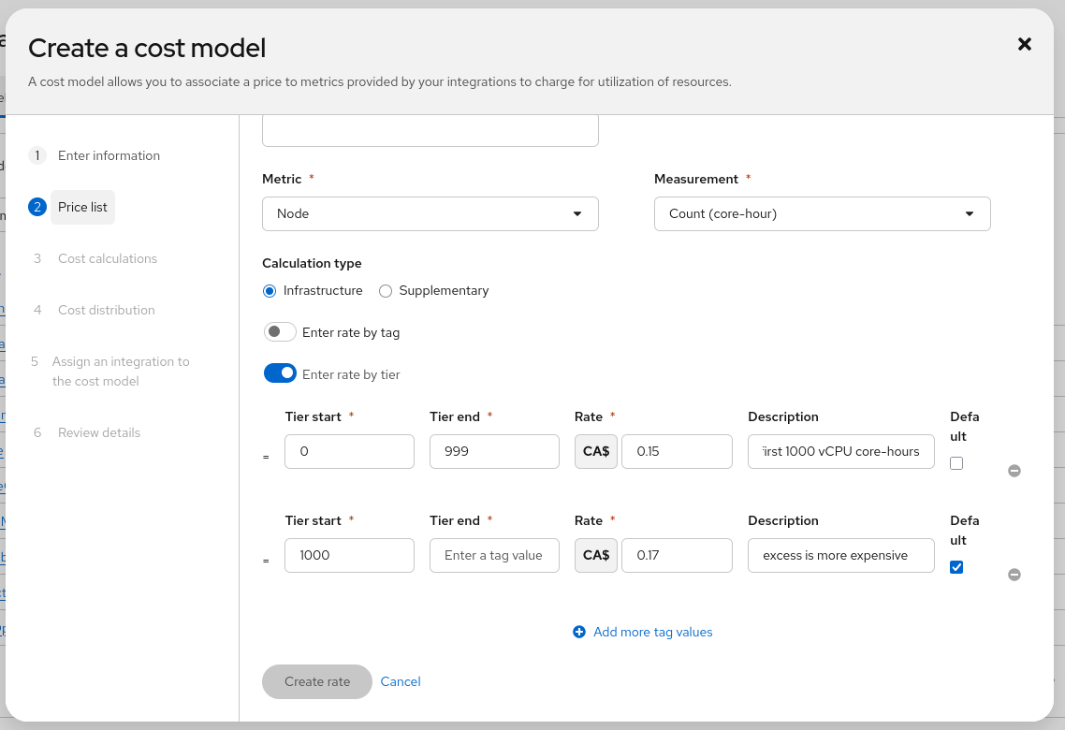Check the Default box for first tier
The width and height of the screenshot is (1065, 730).
tap(956, 463)
